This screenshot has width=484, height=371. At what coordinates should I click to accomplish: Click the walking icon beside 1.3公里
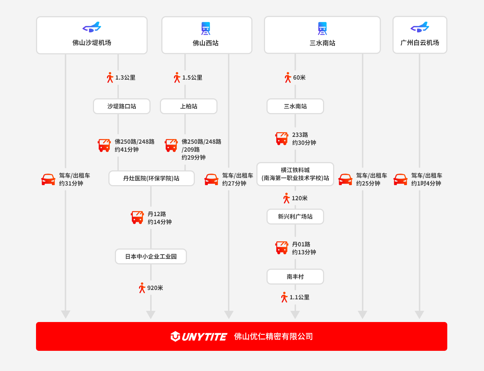click(x=110, y=77)
